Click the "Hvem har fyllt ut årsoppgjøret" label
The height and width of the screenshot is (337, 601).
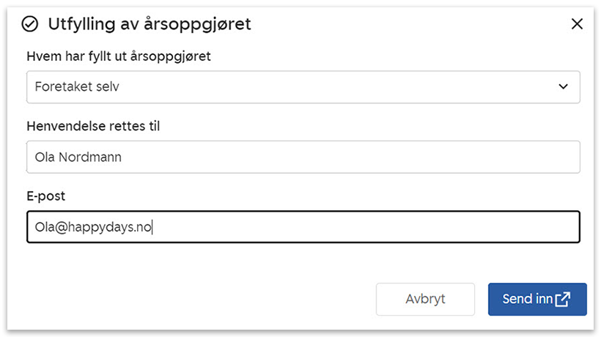(x=119, y=56)
